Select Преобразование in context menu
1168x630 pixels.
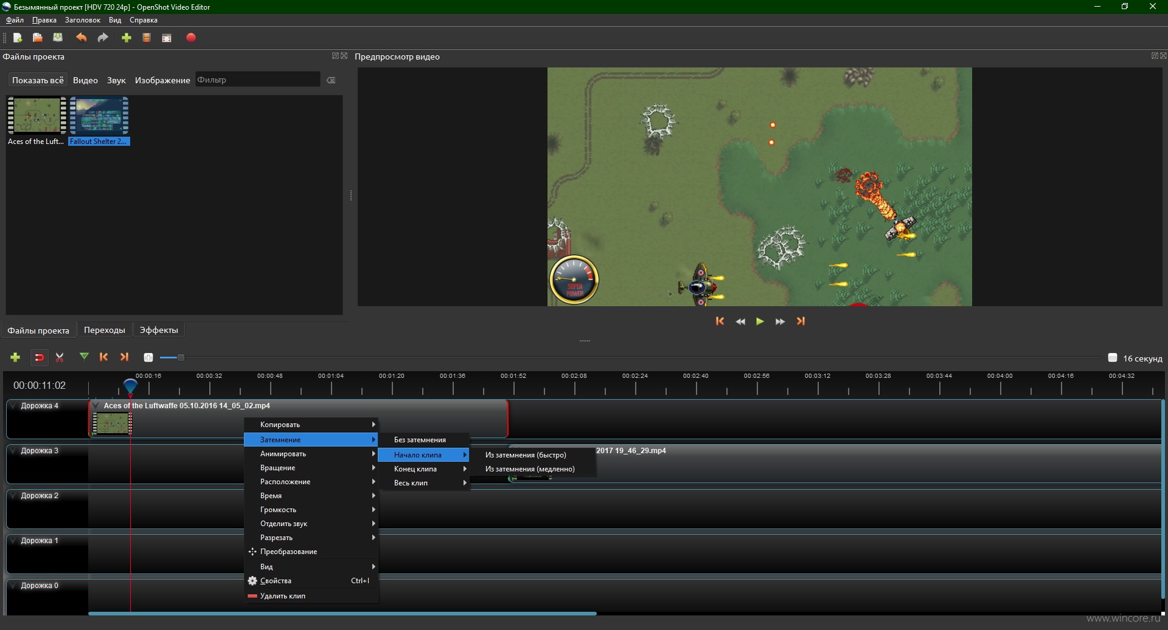click(x=311, y=552)
